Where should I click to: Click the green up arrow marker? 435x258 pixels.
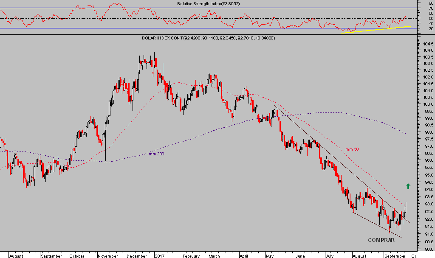[x=408, y=186]
